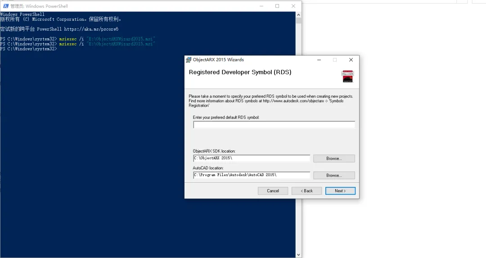This screenshot has width=486, height=258.
Task: Click the 'ObjectARX SDK location:' label
Action: (x=214, y=151)
